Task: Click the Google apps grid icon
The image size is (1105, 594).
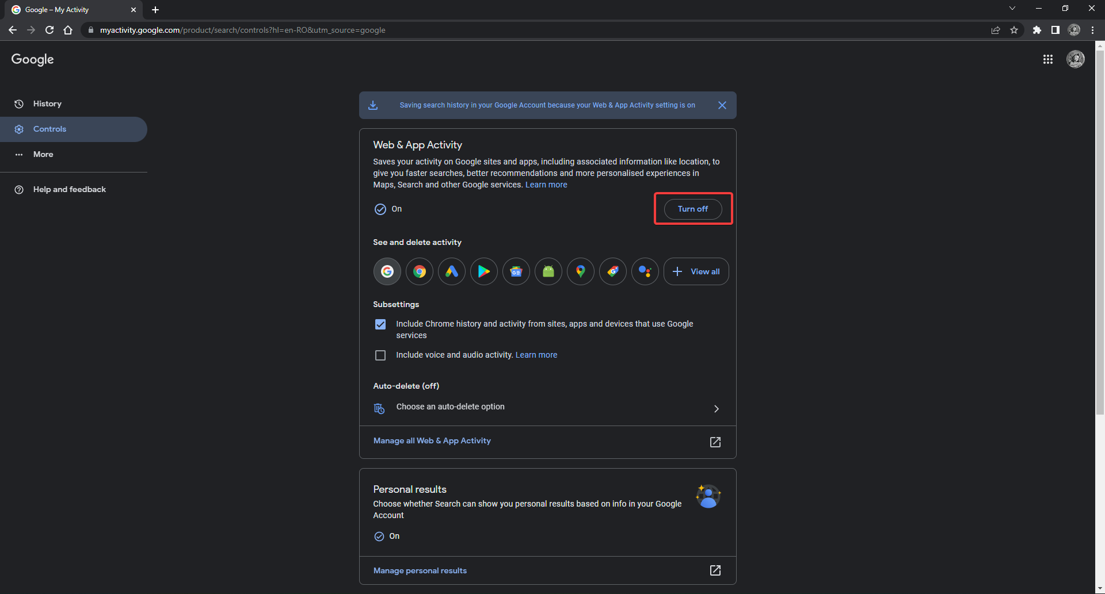Action: 1048,59
